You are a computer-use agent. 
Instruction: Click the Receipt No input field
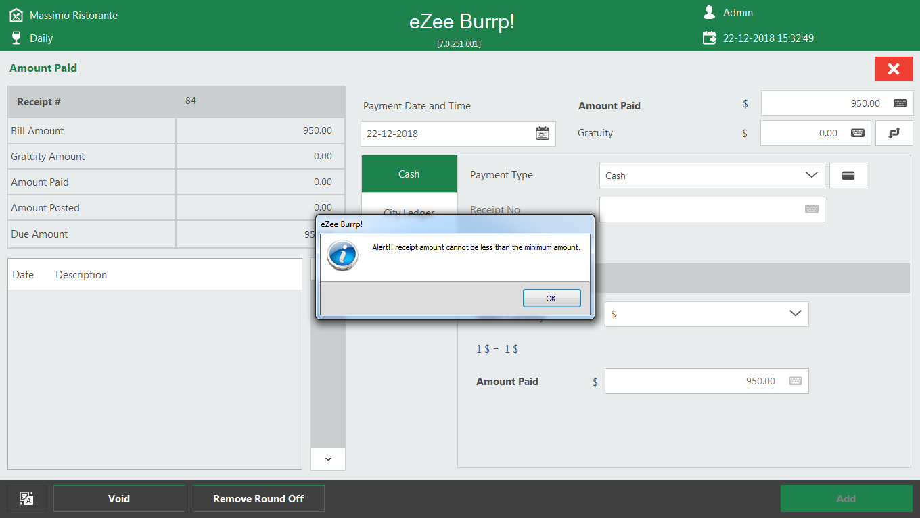pyautogui.click(x=712, y=209)
